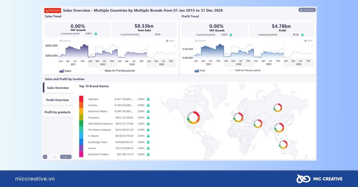This screenshot has height=187, width=358.
Task: Click the green growth arrow for A. Datum
Action: coord(148,136)
